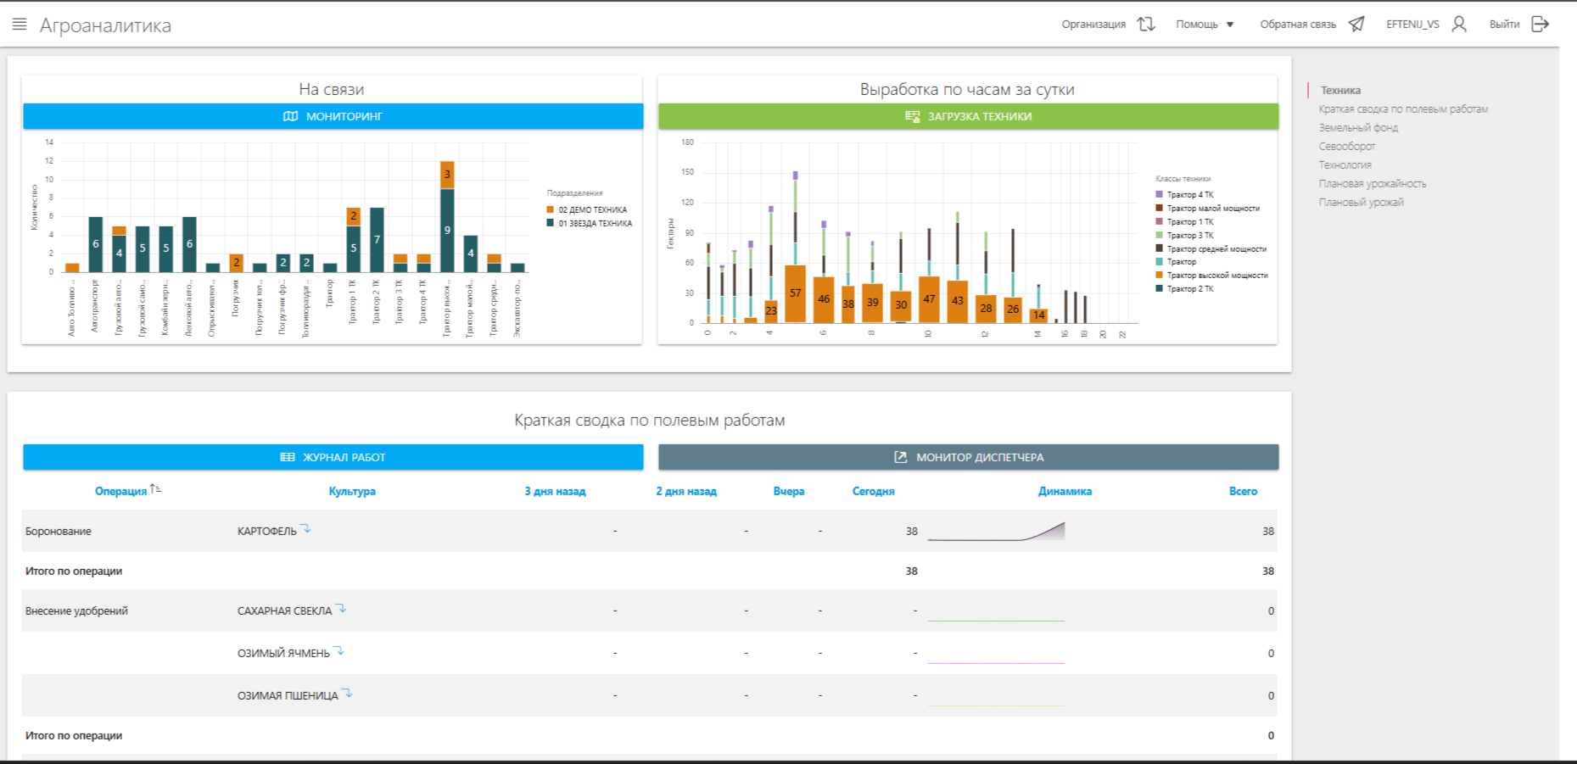Expand the ОЗИМАЯ ПШЕНИЦА crop row arrow
This screenshot has width=1577, height=764.
pyautogui.click(x=347, y=694)
